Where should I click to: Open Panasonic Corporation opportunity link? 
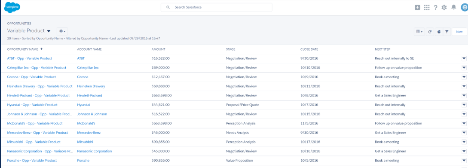[40, 151]
